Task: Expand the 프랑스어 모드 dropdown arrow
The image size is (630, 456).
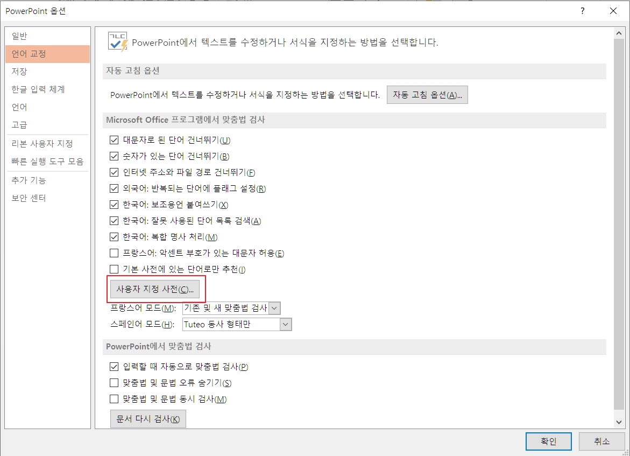Action: tap(274, 308)
